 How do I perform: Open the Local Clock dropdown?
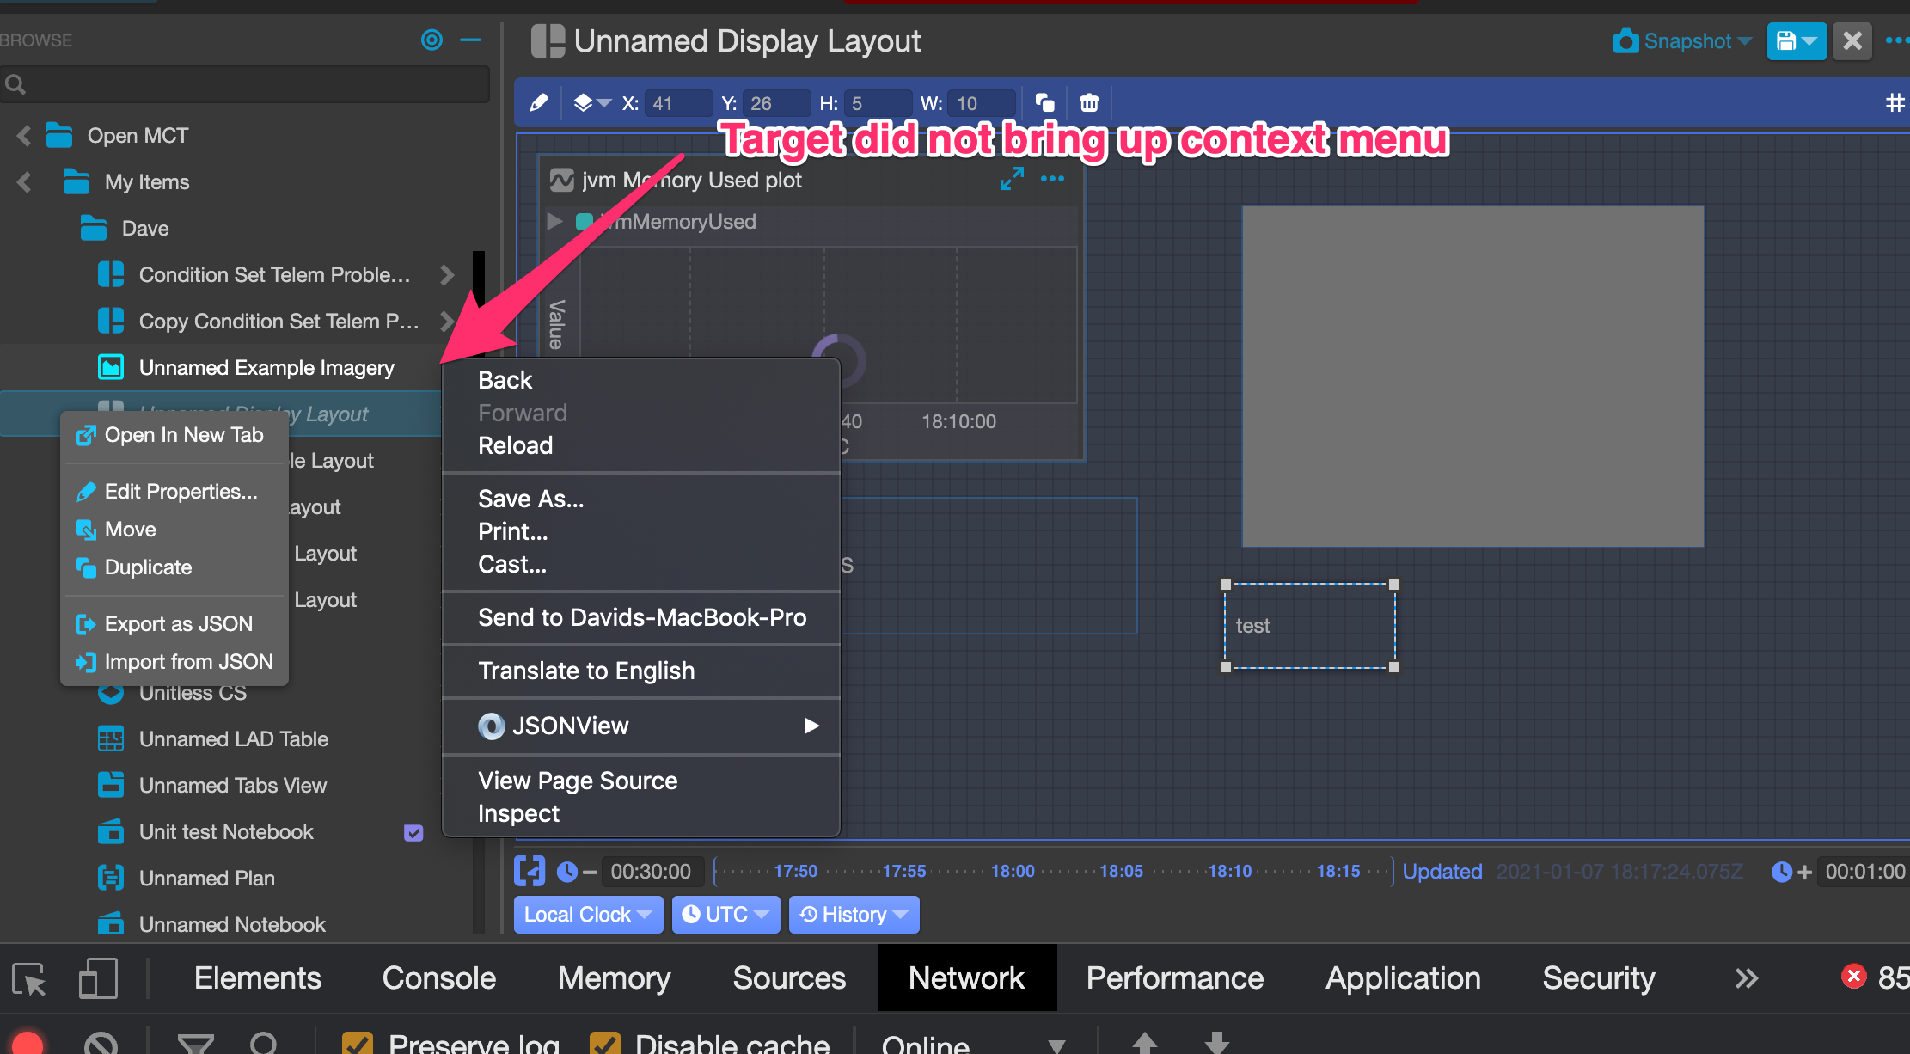[588, 914]
